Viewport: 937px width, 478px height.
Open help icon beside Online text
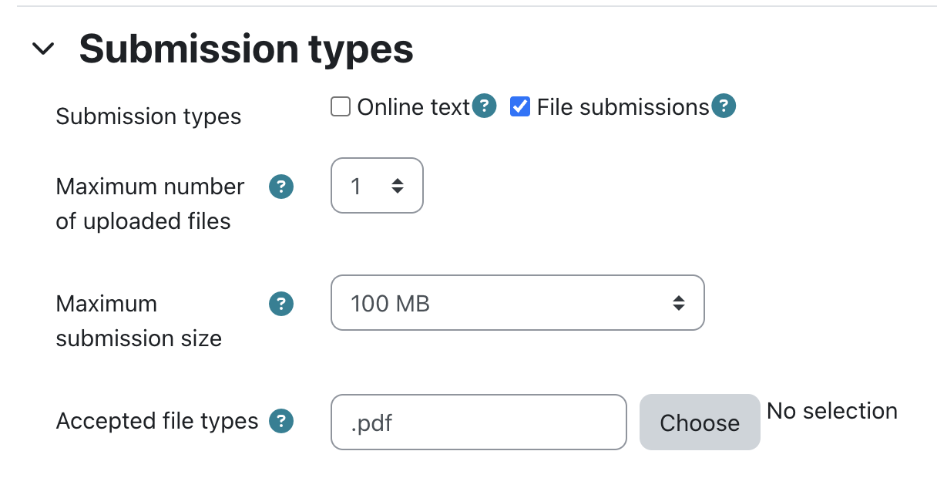484,106
